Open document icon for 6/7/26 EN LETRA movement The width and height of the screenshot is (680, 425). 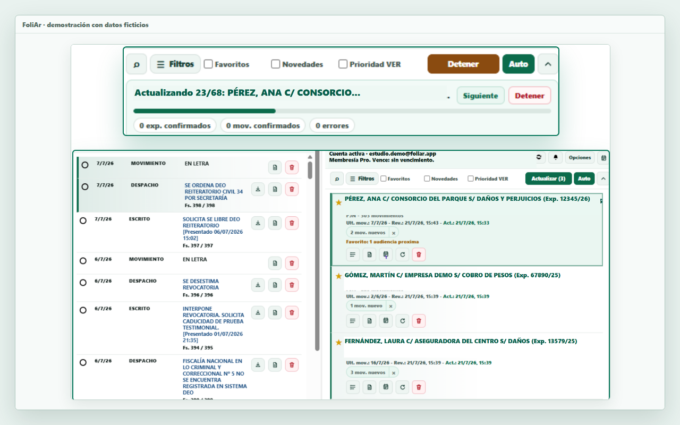pos(275,263)
